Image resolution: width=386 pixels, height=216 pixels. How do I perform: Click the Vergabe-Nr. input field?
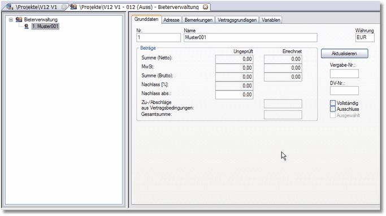tap(344, 74)
